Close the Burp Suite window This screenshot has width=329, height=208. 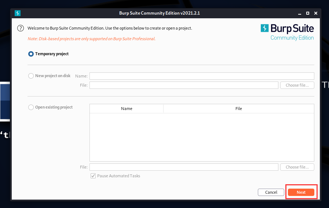[x=316, y=13]
